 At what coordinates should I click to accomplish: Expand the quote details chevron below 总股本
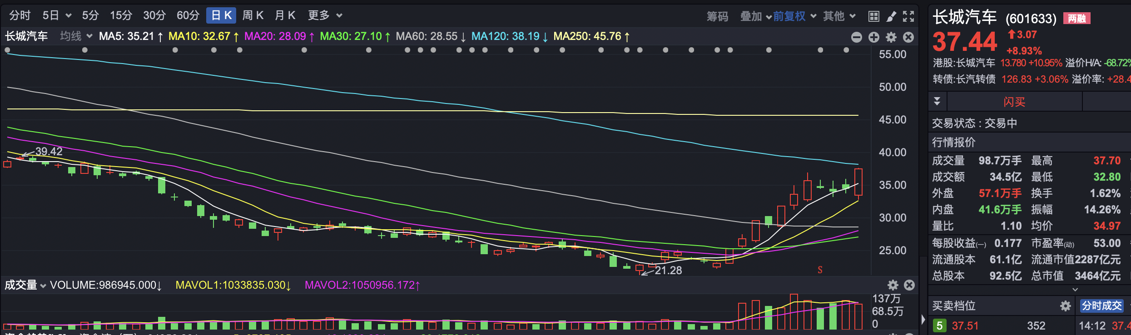pos(1075,290)
